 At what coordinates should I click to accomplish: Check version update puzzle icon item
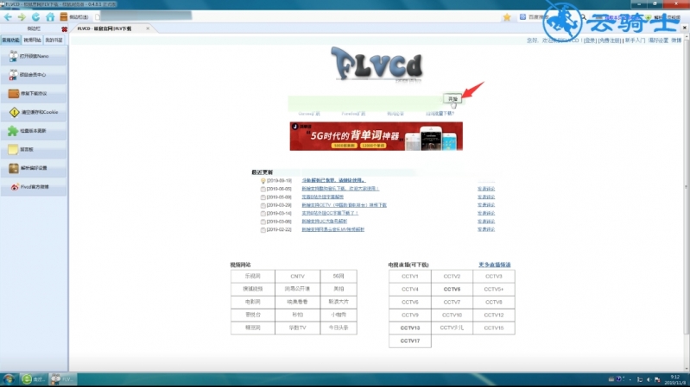[34, 131]
